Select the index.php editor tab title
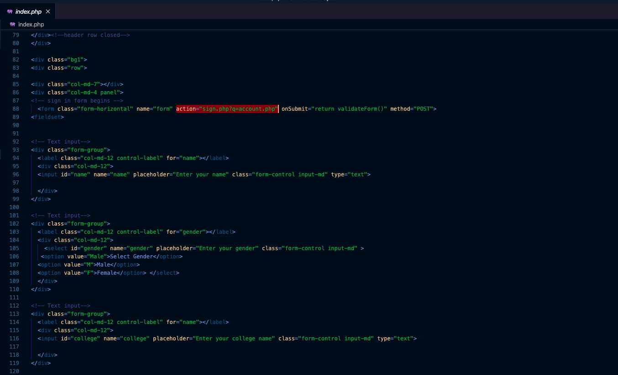The image size is (618, 375). (28, 11)
